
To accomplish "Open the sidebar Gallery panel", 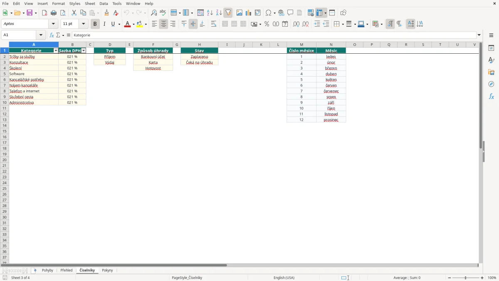I will click(491, 72).
